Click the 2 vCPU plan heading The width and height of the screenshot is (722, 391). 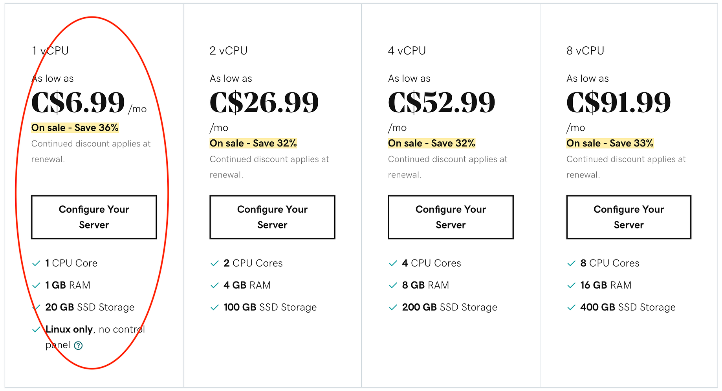(x=229, y=51)
